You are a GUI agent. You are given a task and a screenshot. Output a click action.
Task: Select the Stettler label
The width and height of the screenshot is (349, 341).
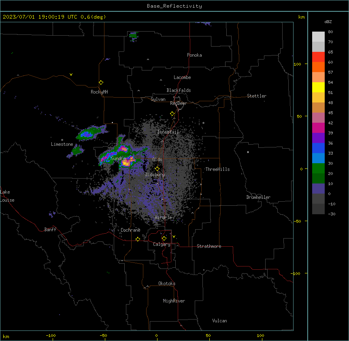[x=257, y=96]
